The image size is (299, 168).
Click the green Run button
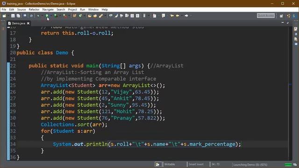click(47, 15)
